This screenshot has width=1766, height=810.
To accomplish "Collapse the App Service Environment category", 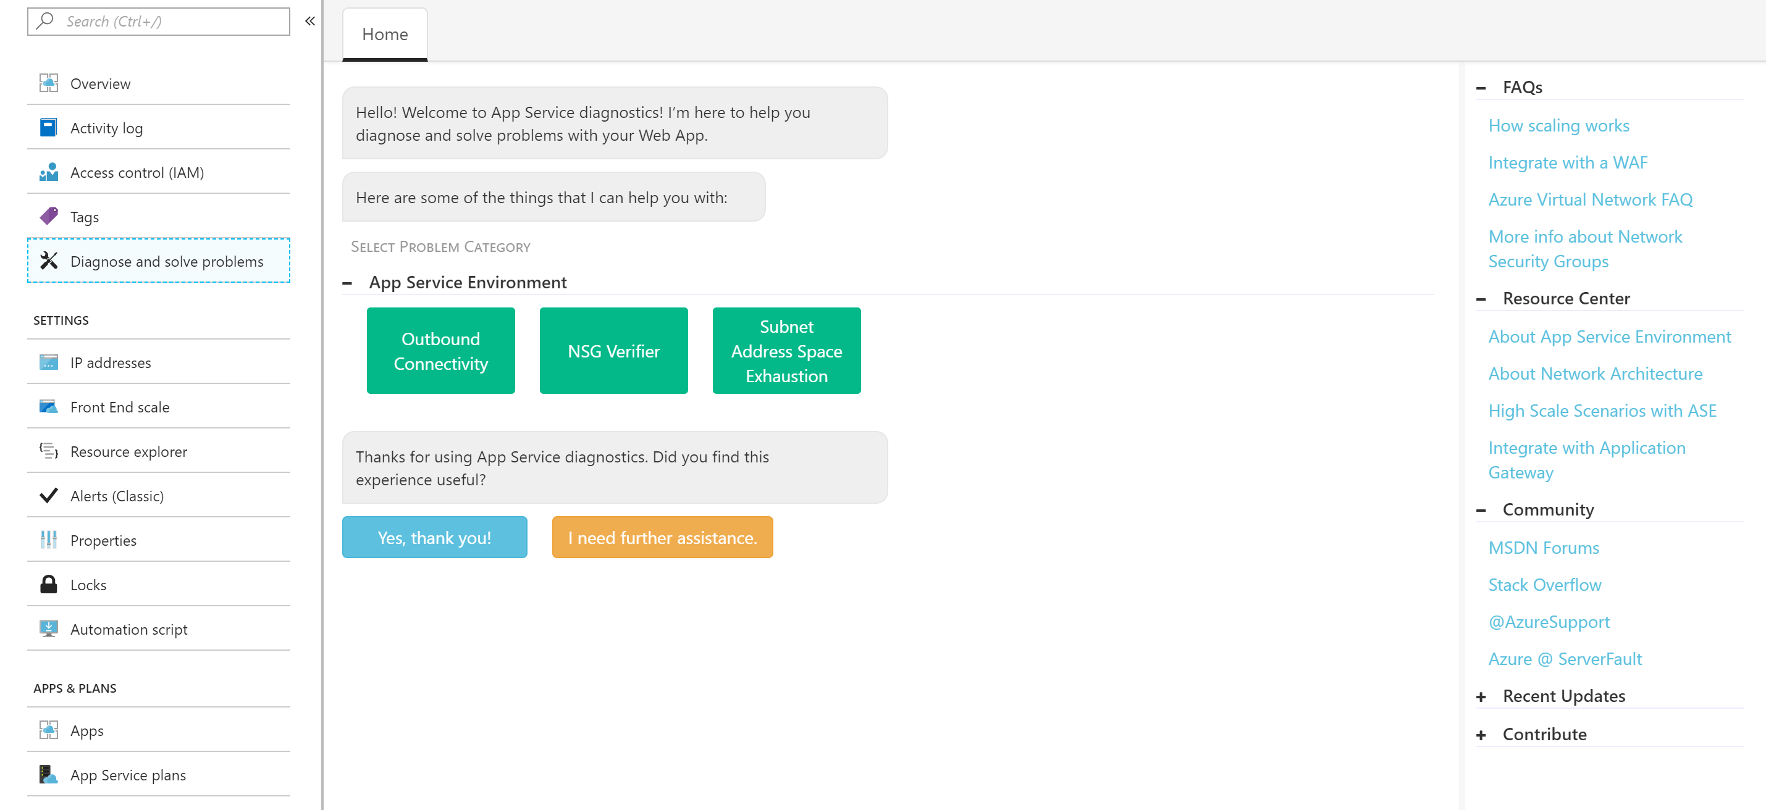I will point(348,283).
